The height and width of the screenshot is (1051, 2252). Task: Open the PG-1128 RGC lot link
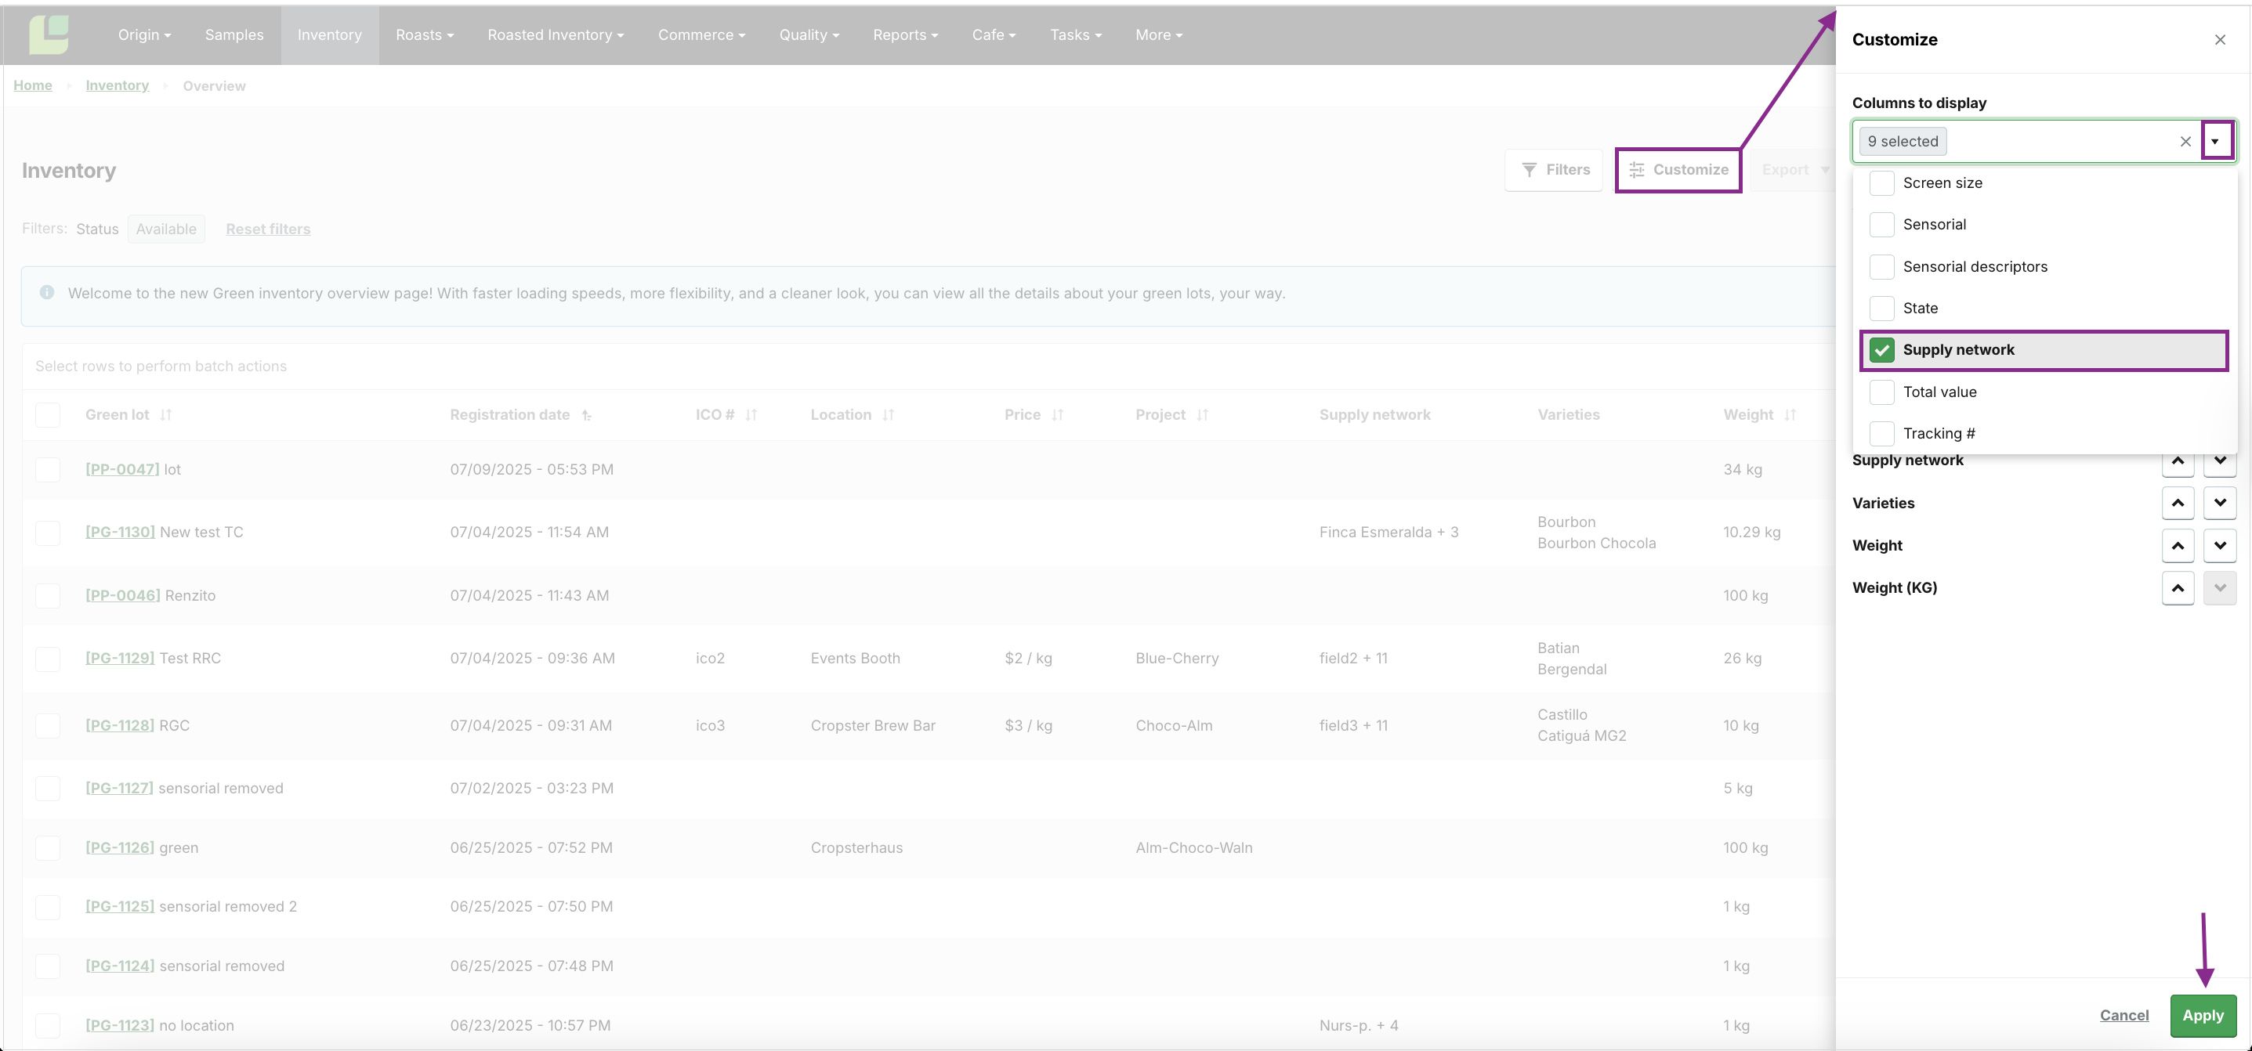120,726
